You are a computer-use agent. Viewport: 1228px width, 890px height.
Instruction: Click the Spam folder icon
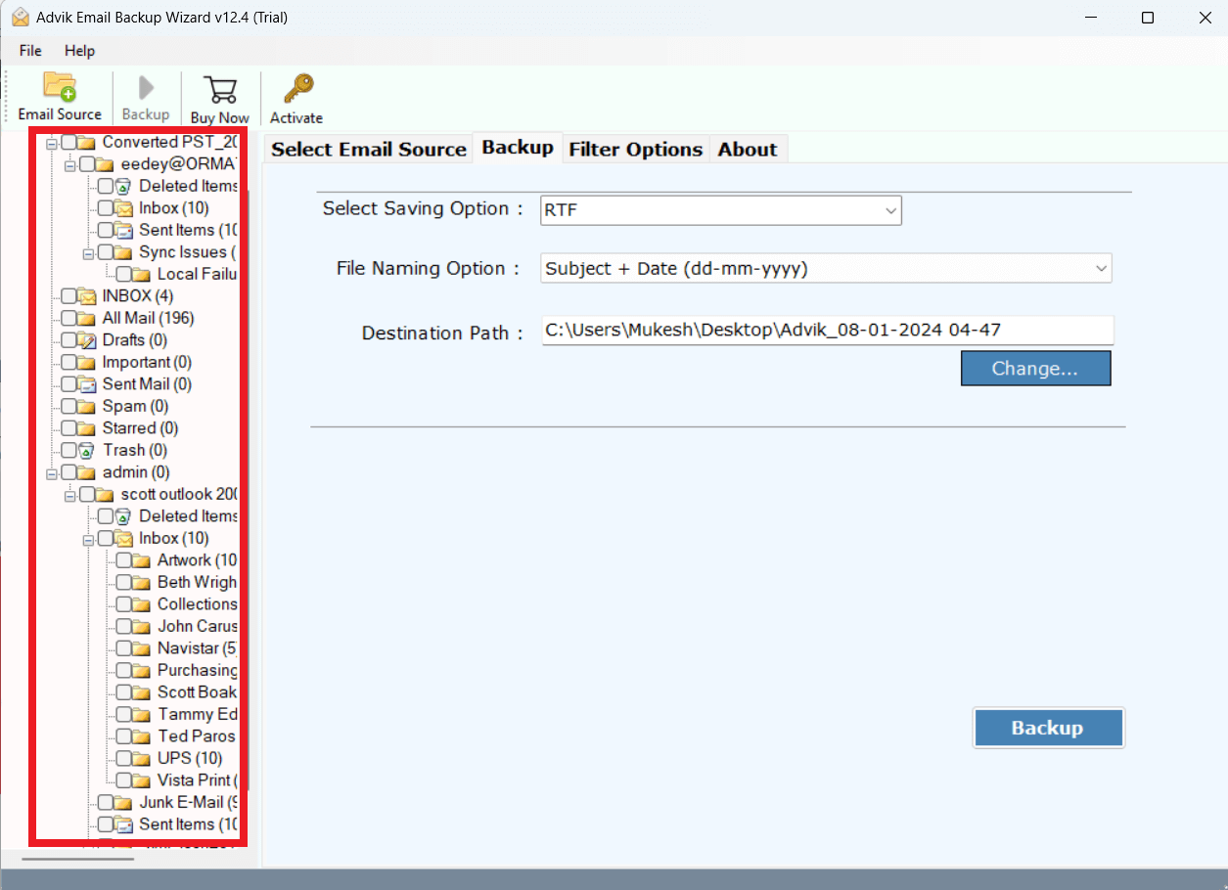[87, 406]
